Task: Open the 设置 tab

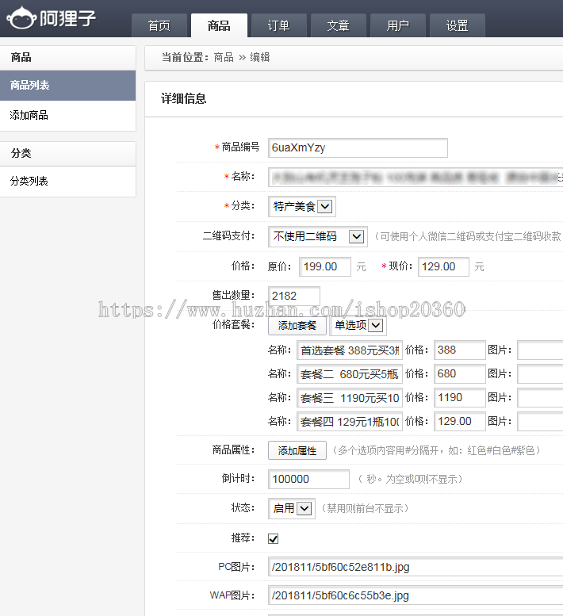Action: tap(458, 25)
